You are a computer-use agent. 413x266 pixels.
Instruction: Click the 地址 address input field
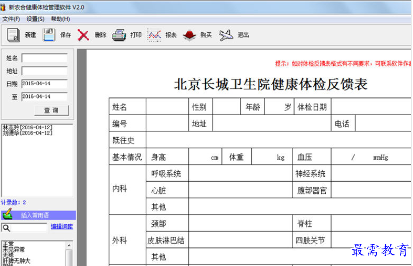[44, 71]
